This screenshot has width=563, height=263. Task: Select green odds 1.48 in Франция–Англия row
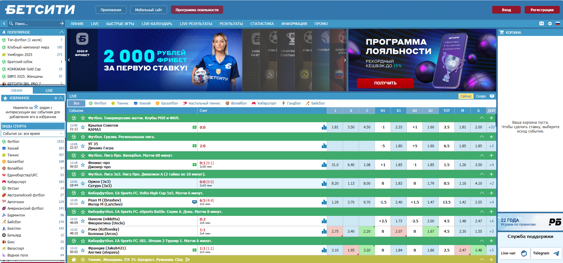pyautogui.click(x=478, y=250)
